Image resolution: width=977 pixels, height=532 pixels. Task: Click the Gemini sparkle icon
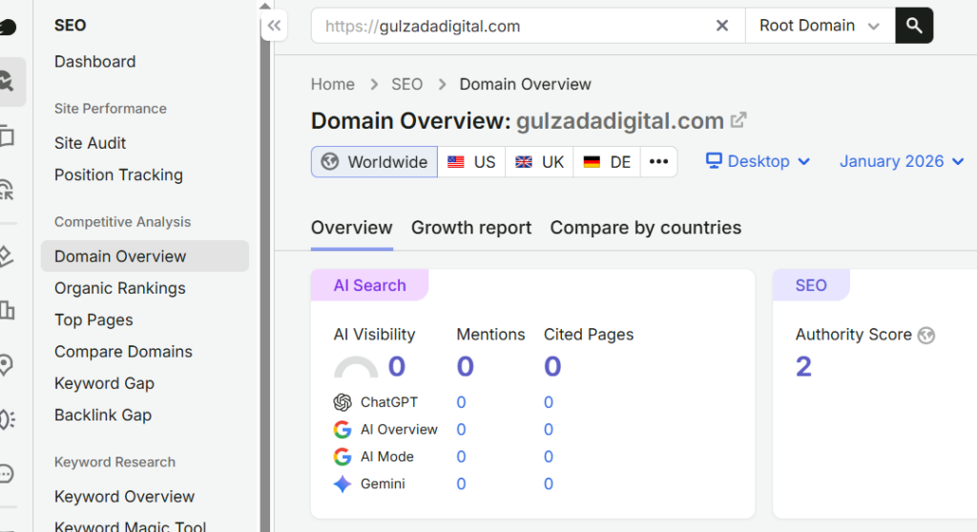(x=343, y=484)
